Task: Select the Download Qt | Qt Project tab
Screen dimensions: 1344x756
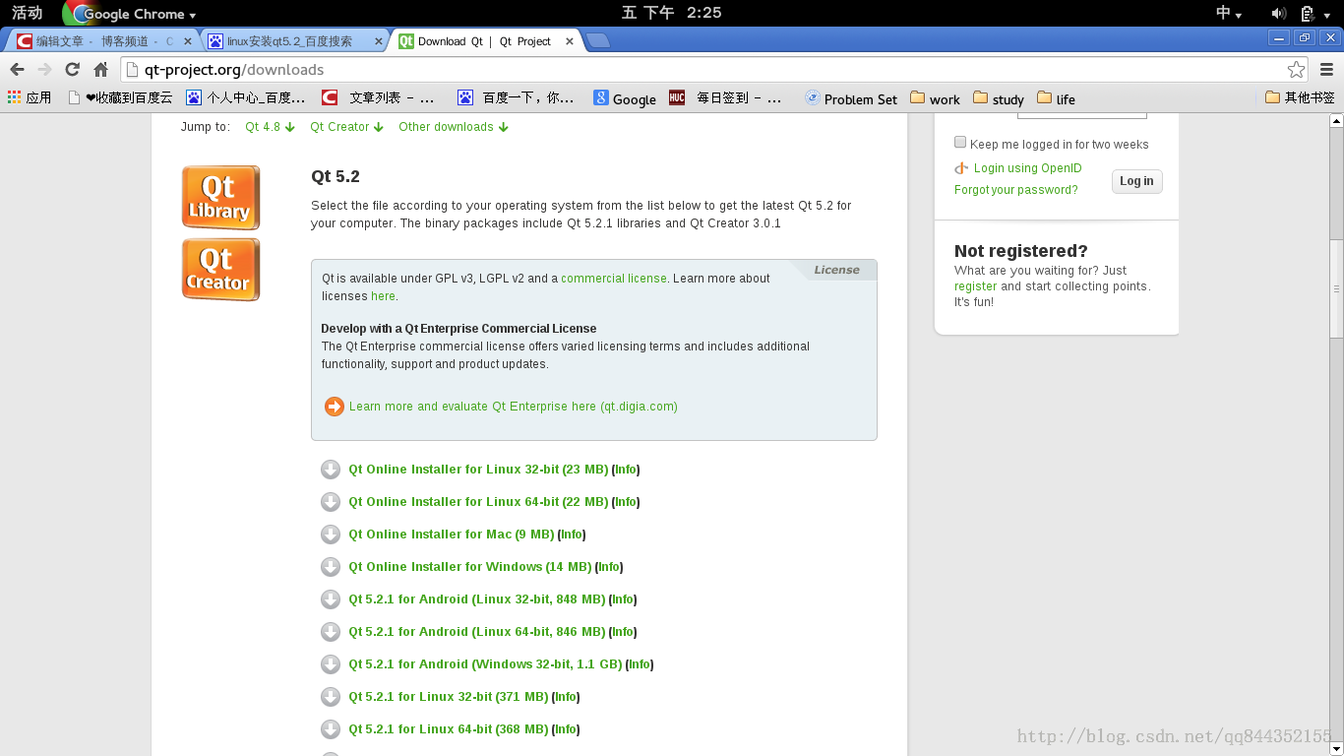Action: pos(487,41)
